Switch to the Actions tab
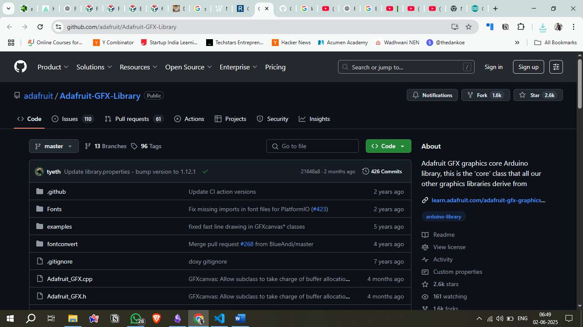This screenshot has width=583, height=327. tap(189, 119)
